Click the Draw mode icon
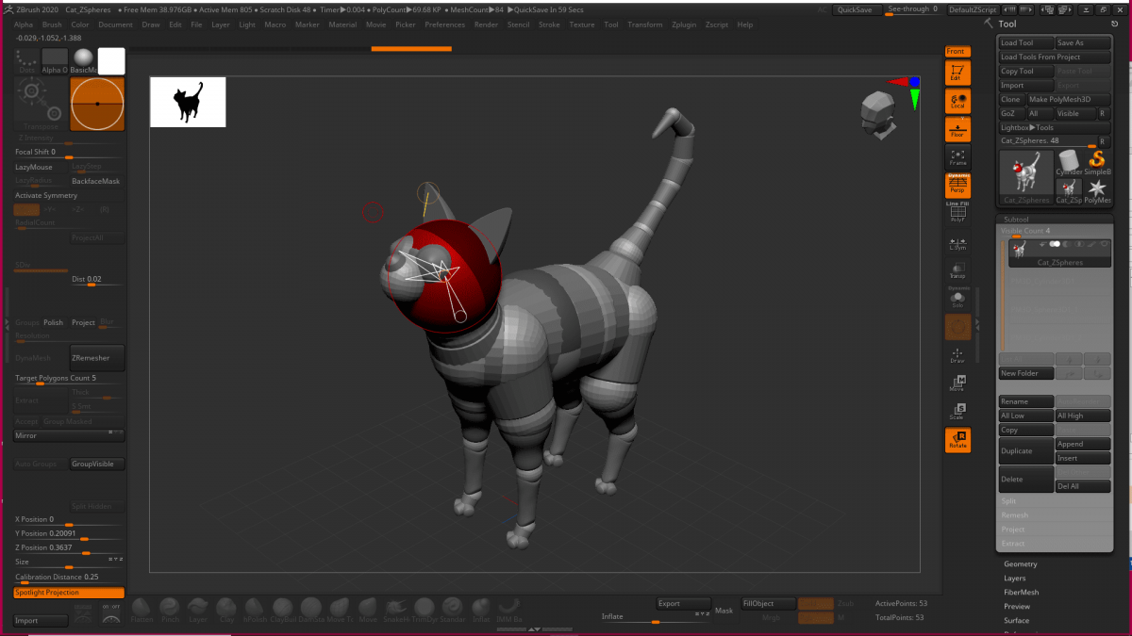This screenshot has width=1132, height=636. click(957, 355)
